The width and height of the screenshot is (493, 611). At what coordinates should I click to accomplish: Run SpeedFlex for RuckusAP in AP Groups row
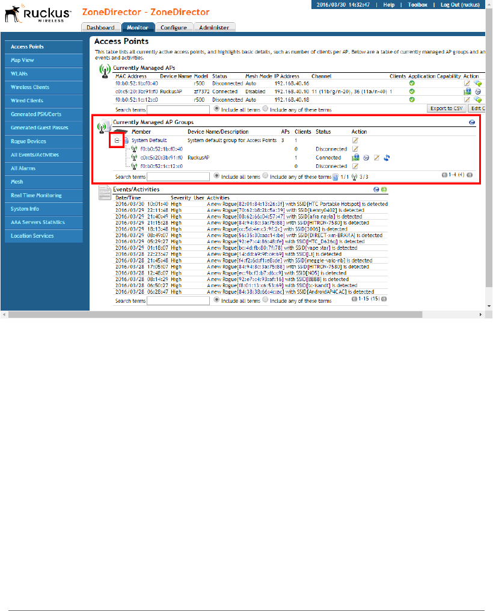coord(366,158)
